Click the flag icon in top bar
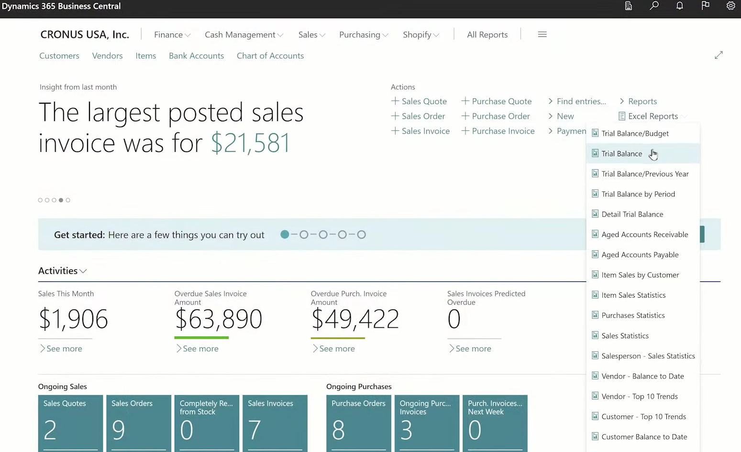The height and width of the screenshot is (452, 741). pos(705,6)
